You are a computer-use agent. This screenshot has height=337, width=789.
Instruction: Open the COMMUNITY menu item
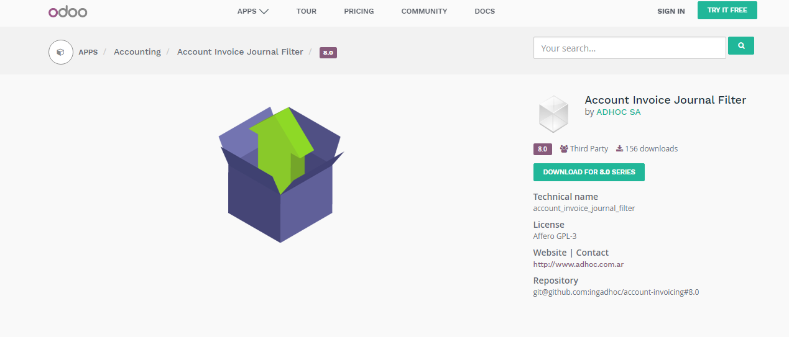click(424, 11)
